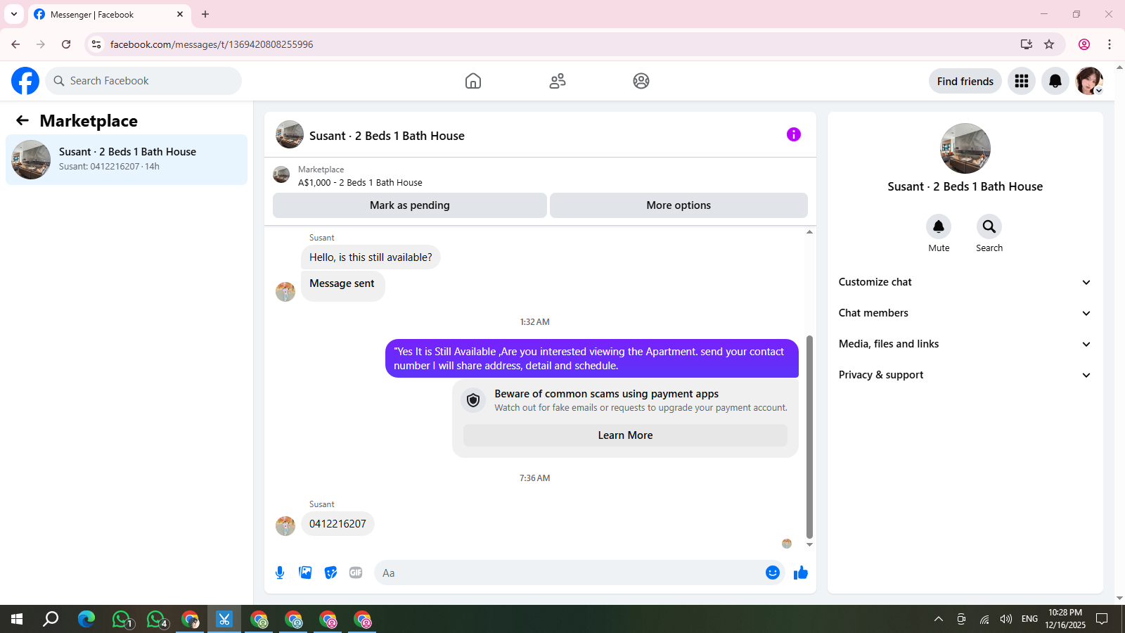Click More options button
Viewport: 1125px width, 633px height.
click(x=679, y=205)
